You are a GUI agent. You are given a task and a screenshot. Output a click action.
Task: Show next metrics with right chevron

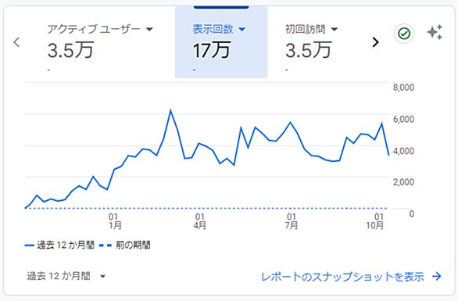tap(376, 42)
